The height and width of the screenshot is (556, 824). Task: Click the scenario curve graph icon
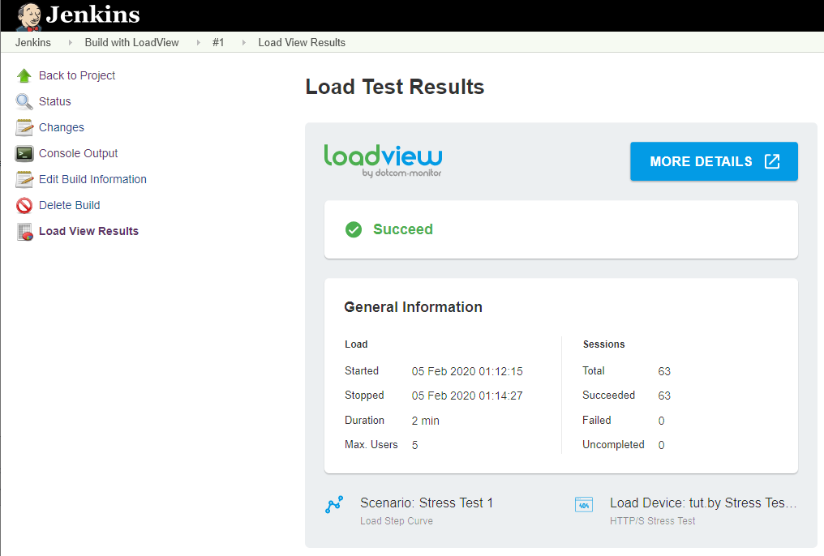pos(334,505)
